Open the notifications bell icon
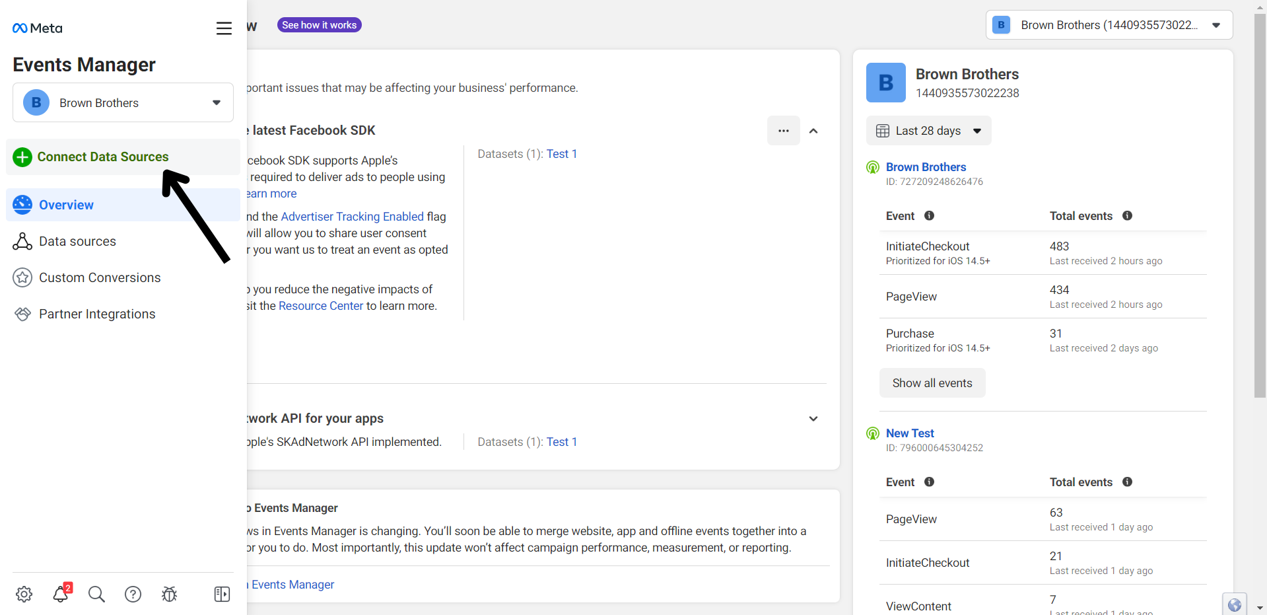 (61, 593)
